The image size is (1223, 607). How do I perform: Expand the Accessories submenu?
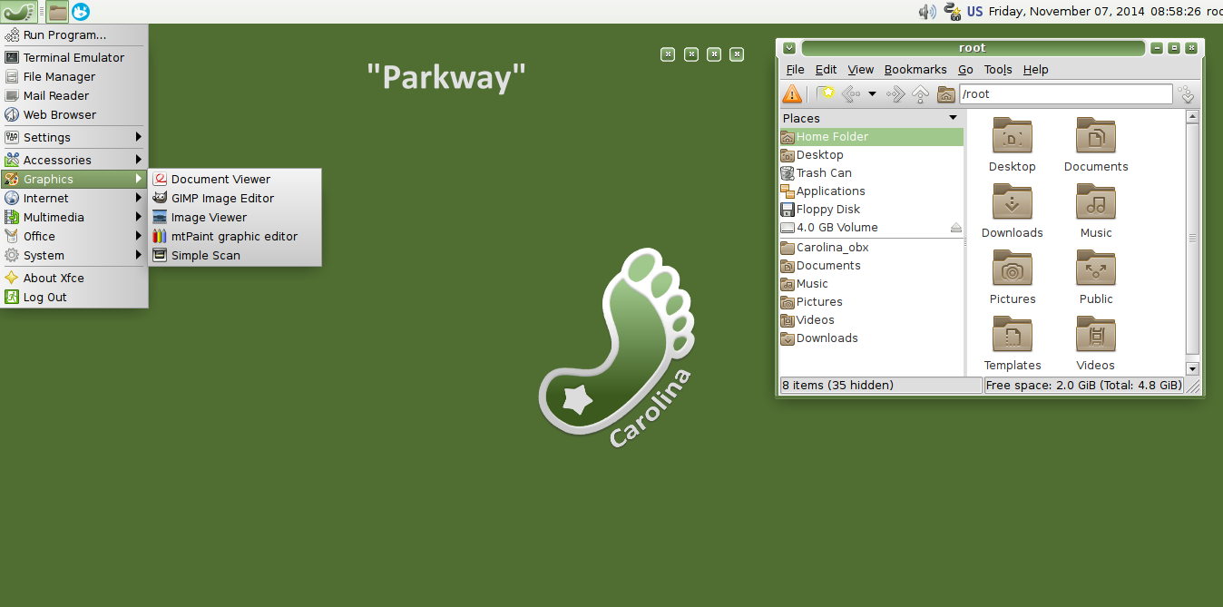pos(73,160)
